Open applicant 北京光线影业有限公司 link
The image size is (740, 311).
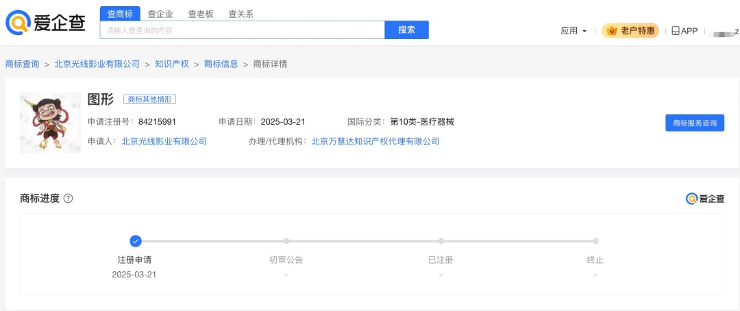point(164,141)
